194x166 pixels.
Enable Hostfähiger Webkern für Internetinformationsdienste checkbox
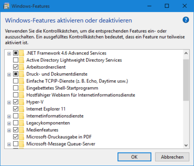click(16, 95)
